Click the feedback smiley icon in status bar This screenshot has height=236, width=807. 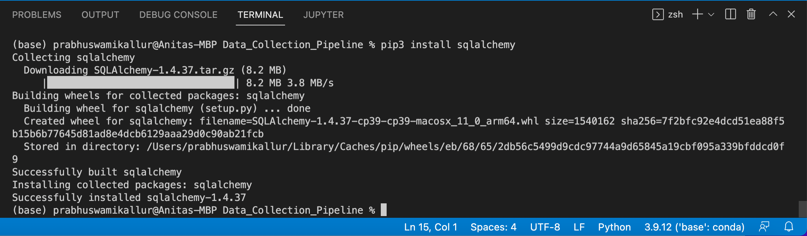click(764, 227)
